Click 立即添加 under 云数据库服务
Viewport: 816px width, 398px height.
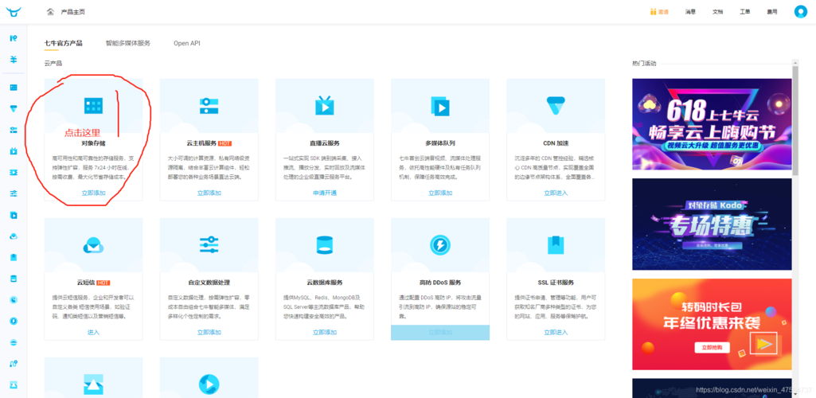(324, 332)
